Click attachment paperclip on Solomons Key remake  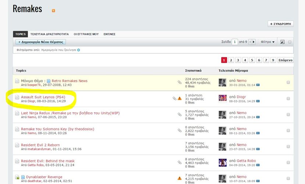180,130
